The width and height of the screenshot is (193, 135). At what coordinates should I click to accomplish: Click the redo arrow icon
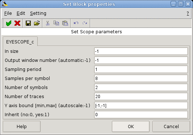tap(85, 23)
